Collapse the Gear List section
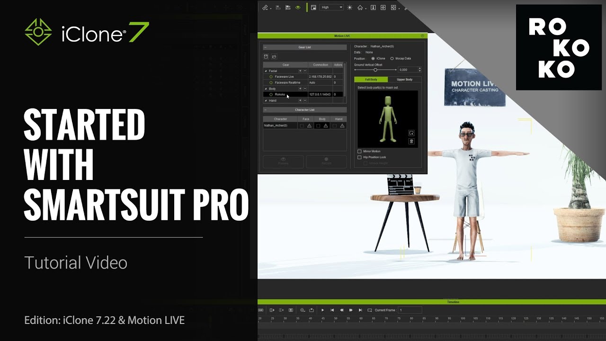Image resolution: width=606 pixels, height=341 pixels. [x=265, y=47]
